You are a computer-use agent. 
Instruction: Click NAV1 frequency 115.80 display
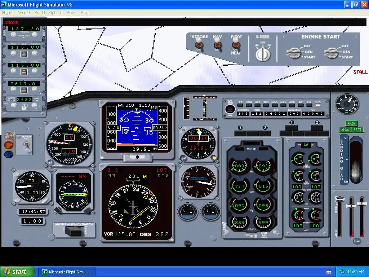[x=24, y=47]
